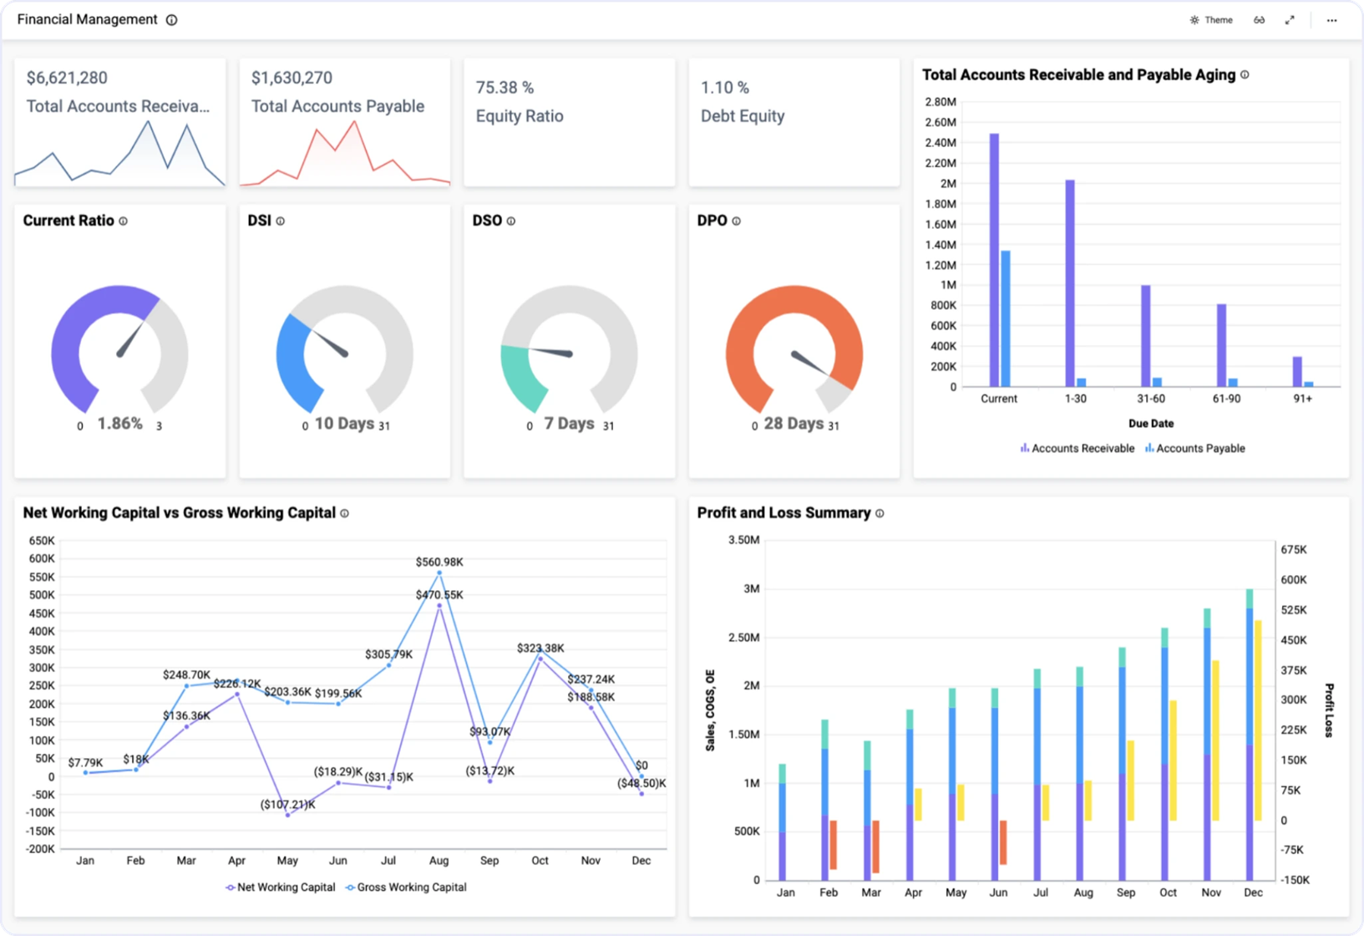Click the Due Date axis title
This screenshot has height=936, width=1364.
click(1151, 424)
